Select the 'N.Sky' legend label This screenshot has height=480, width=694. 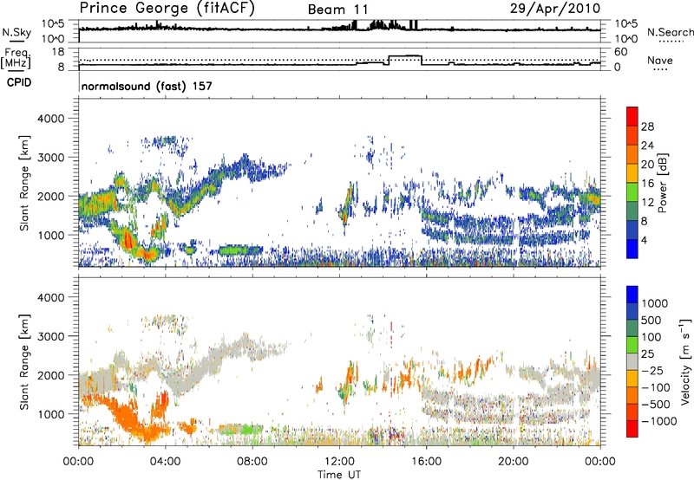pos(16,32)
